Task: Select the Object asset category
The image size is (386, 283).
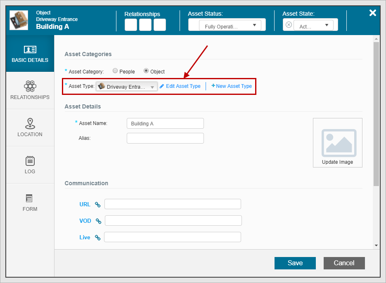Action: [x=146, y=71]
